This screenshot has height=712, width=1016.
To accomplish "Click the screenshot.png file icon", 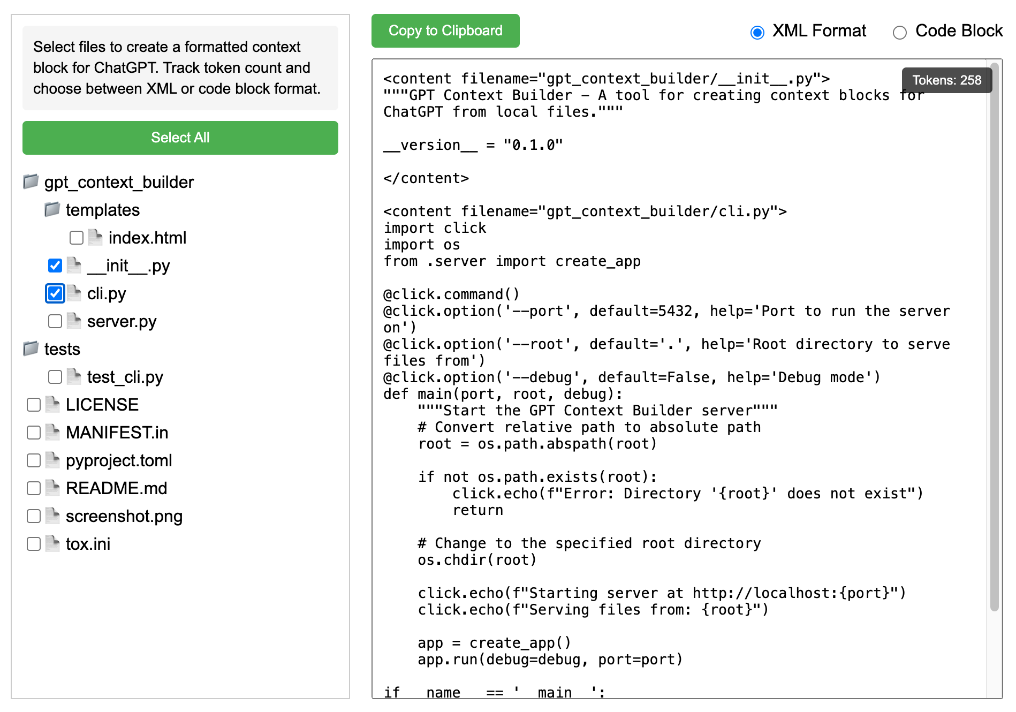I will (52, 516).
